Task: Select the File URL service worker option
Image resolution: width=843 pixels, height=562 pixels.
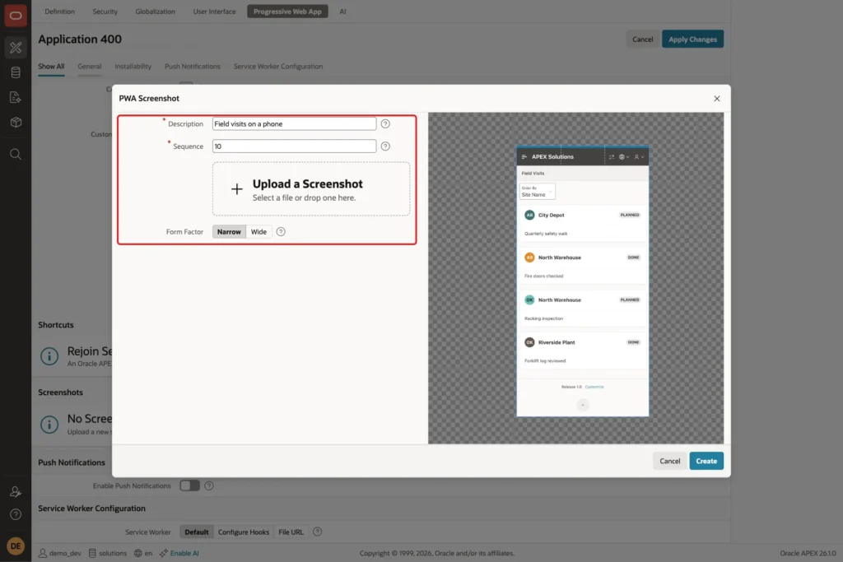Action: [x=291, y=532]
